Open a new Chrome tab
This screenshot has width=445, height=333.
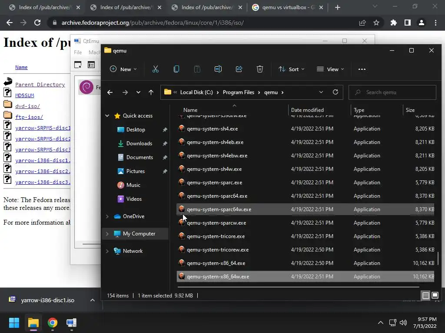click(337, 8)
